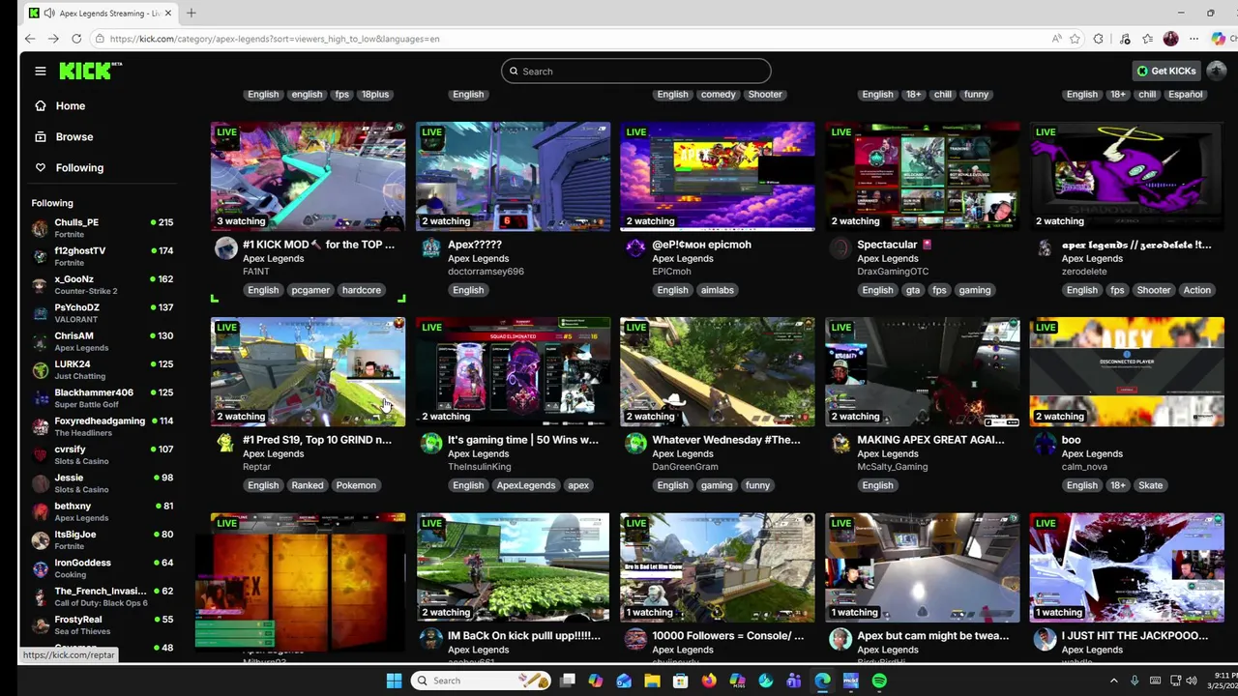Open PsYchoDZ followed channel
Image resolution: width=1238 pixels, height=696 pixels.
[x=101, y=312]
